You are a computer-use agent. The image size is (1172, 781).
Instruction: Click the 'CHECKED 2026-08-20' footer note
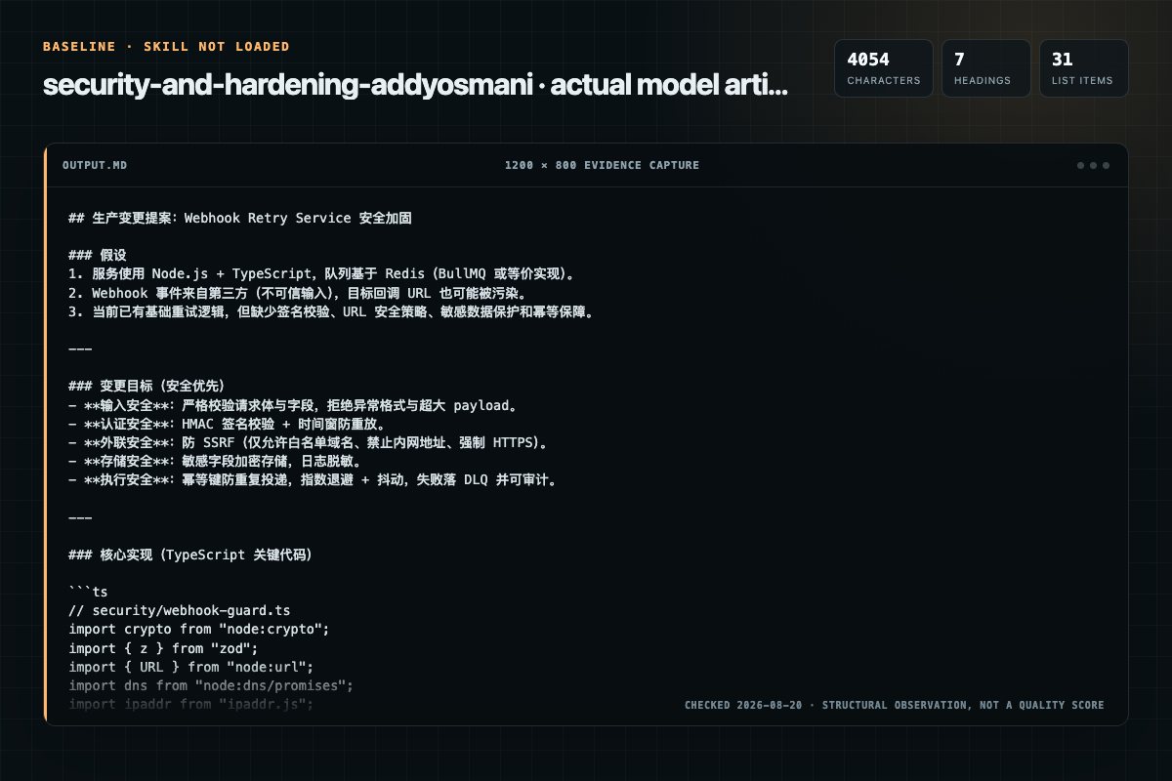tap(895, 705)
